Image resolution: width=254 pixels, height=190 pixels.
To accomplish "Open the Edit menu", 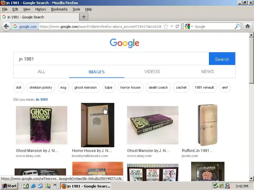I will pos(15,9).
